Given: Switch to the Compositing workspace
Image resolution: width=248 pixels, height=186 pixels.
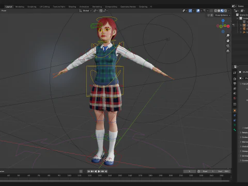Looking at the screenshot, I should pyautogui.click(x=111, y=7).
